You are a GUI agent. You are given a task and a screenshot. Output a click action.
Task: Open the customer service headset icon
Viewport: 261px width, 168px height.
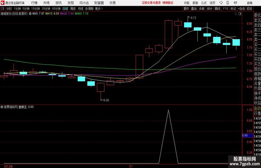tap(221, 3)
